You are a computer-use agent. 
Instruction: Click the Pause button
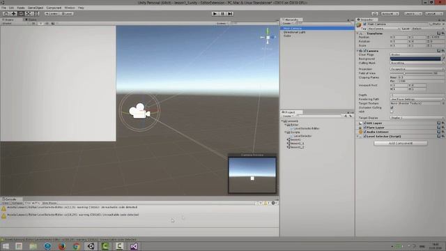(x=223, y=14)
